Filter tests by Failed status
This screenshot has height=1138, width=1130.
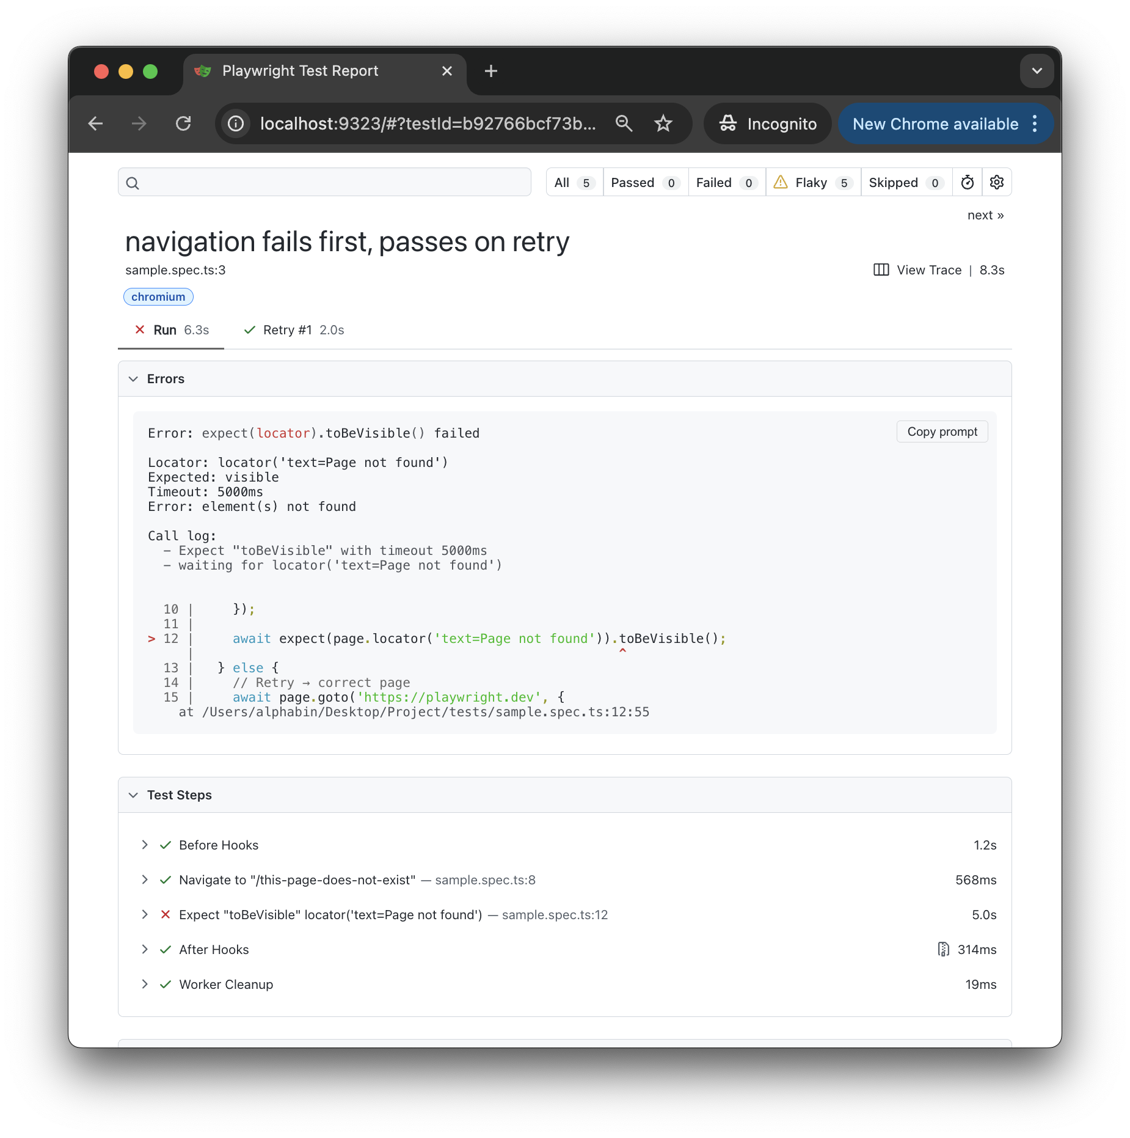pos(726,183)
